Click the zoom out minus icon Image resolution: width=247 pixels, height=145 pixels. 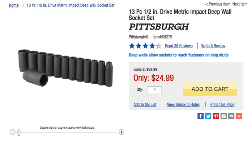(12, 132)
